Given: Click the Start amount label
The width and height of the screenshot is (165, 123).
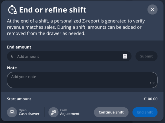Looking at the screenshot, I should (x=19, y=99).
